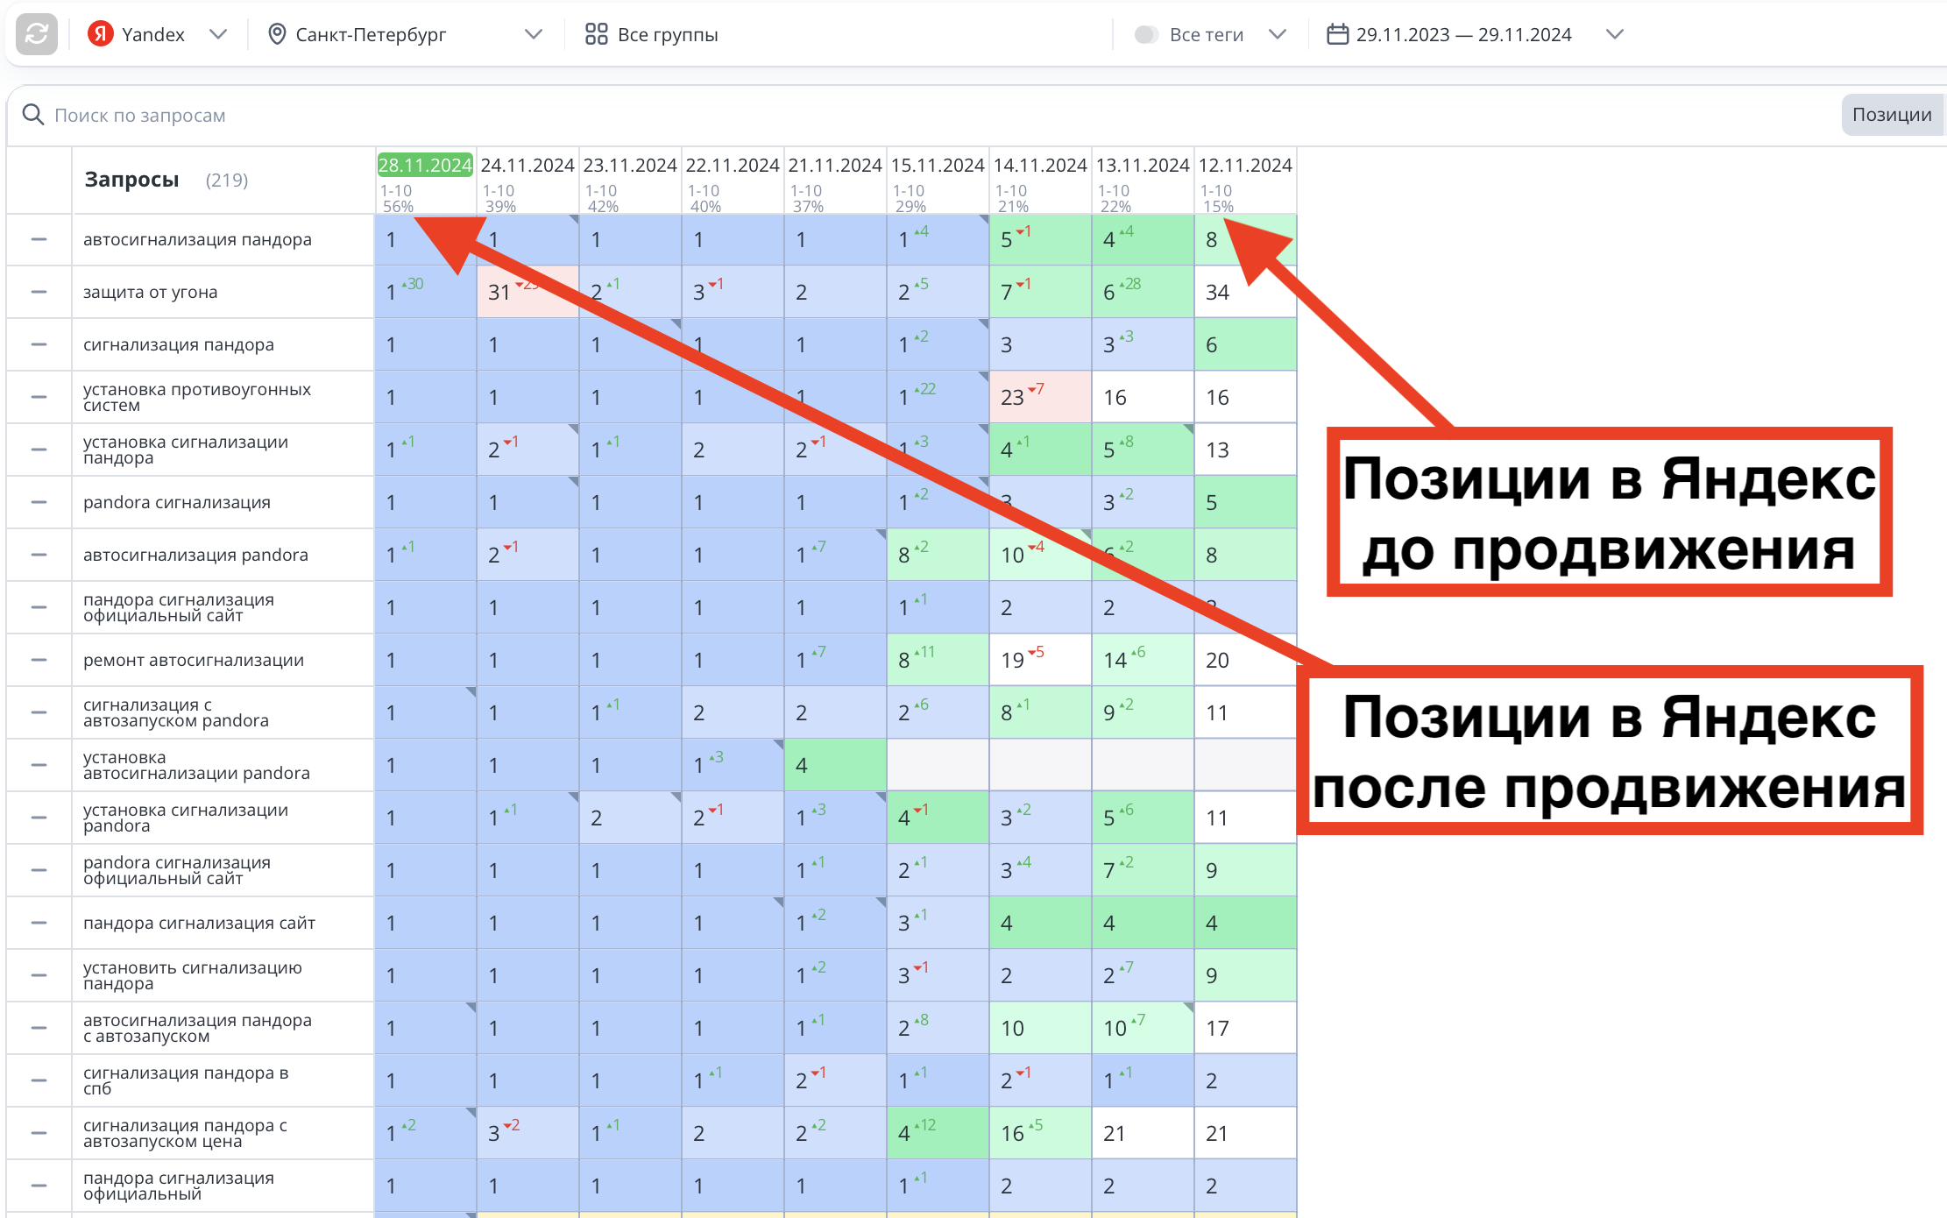Click query установить сигнализацию пандора
The width and height of the screenshot is (1947, 1218).
(x=192, y=975)
